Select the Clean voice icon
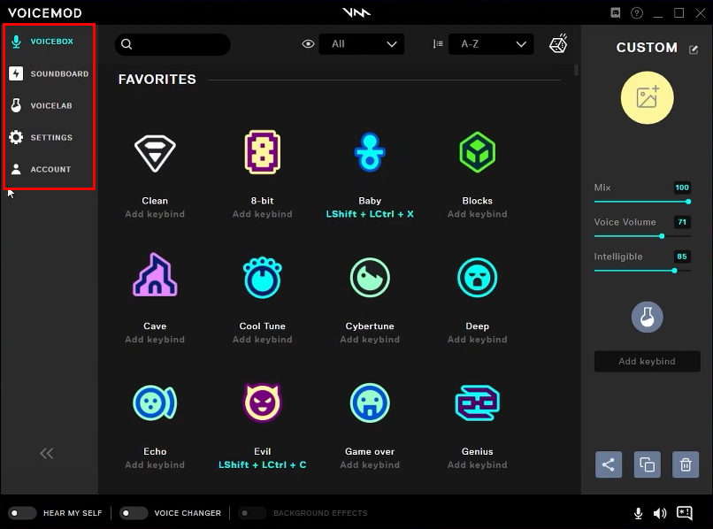The width and height of the screenshot is (713, 529). 155,153
